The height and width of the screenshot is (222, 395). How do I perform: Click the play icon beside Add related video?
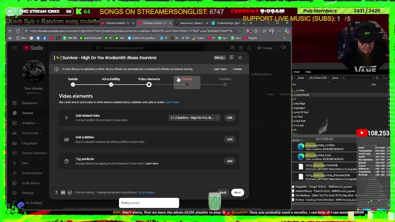(x=66, y=118)
